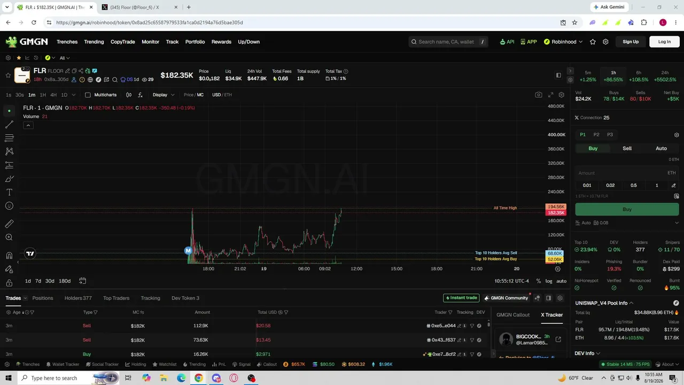Click the ETH Amount input field

coord(627,173)
